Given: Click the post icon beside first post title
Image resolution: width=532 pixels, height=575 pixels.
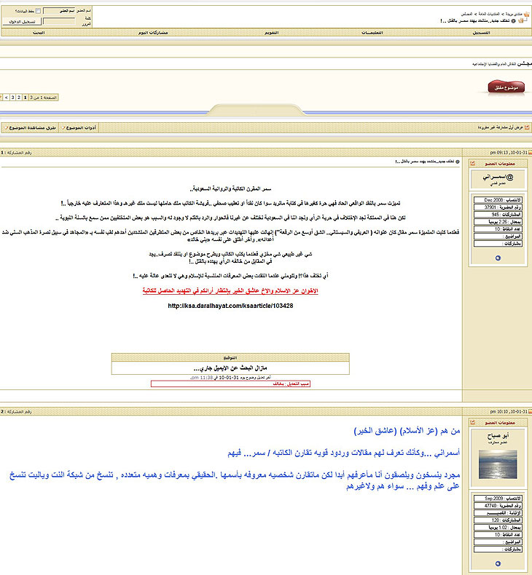Looking at the screenshot, I should (458, 162).
